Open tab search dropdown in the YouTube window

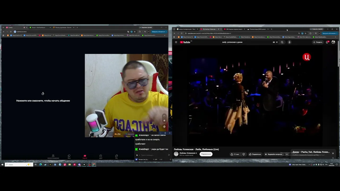pos(174,29)
